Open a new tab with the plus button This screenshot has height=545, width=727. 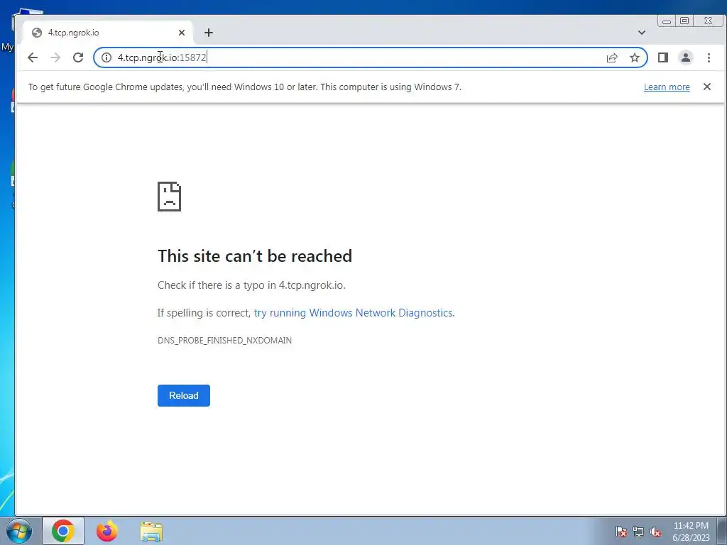tap(209, 33)
